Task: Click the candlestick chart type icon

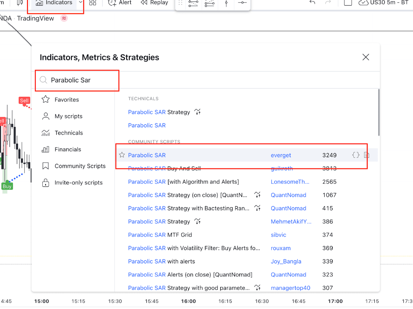Action: [x=20, y=3]
